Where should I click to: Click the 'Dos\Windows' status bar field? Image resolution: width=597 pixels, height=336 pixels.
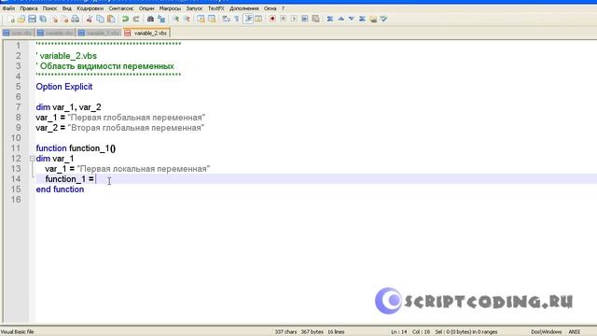click(x=546, y=332)
